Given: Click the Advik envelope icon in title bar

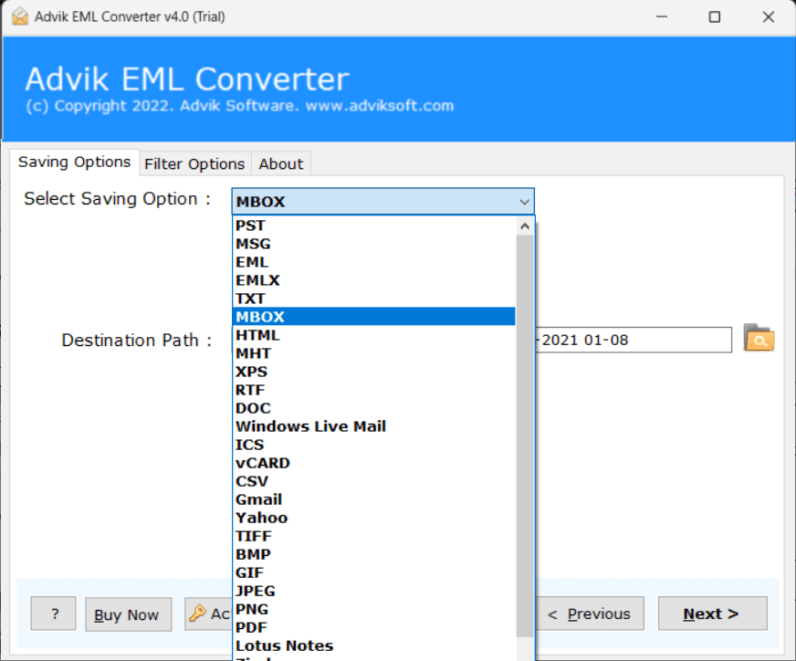Looking at the screenshot, I should (20, 16).
